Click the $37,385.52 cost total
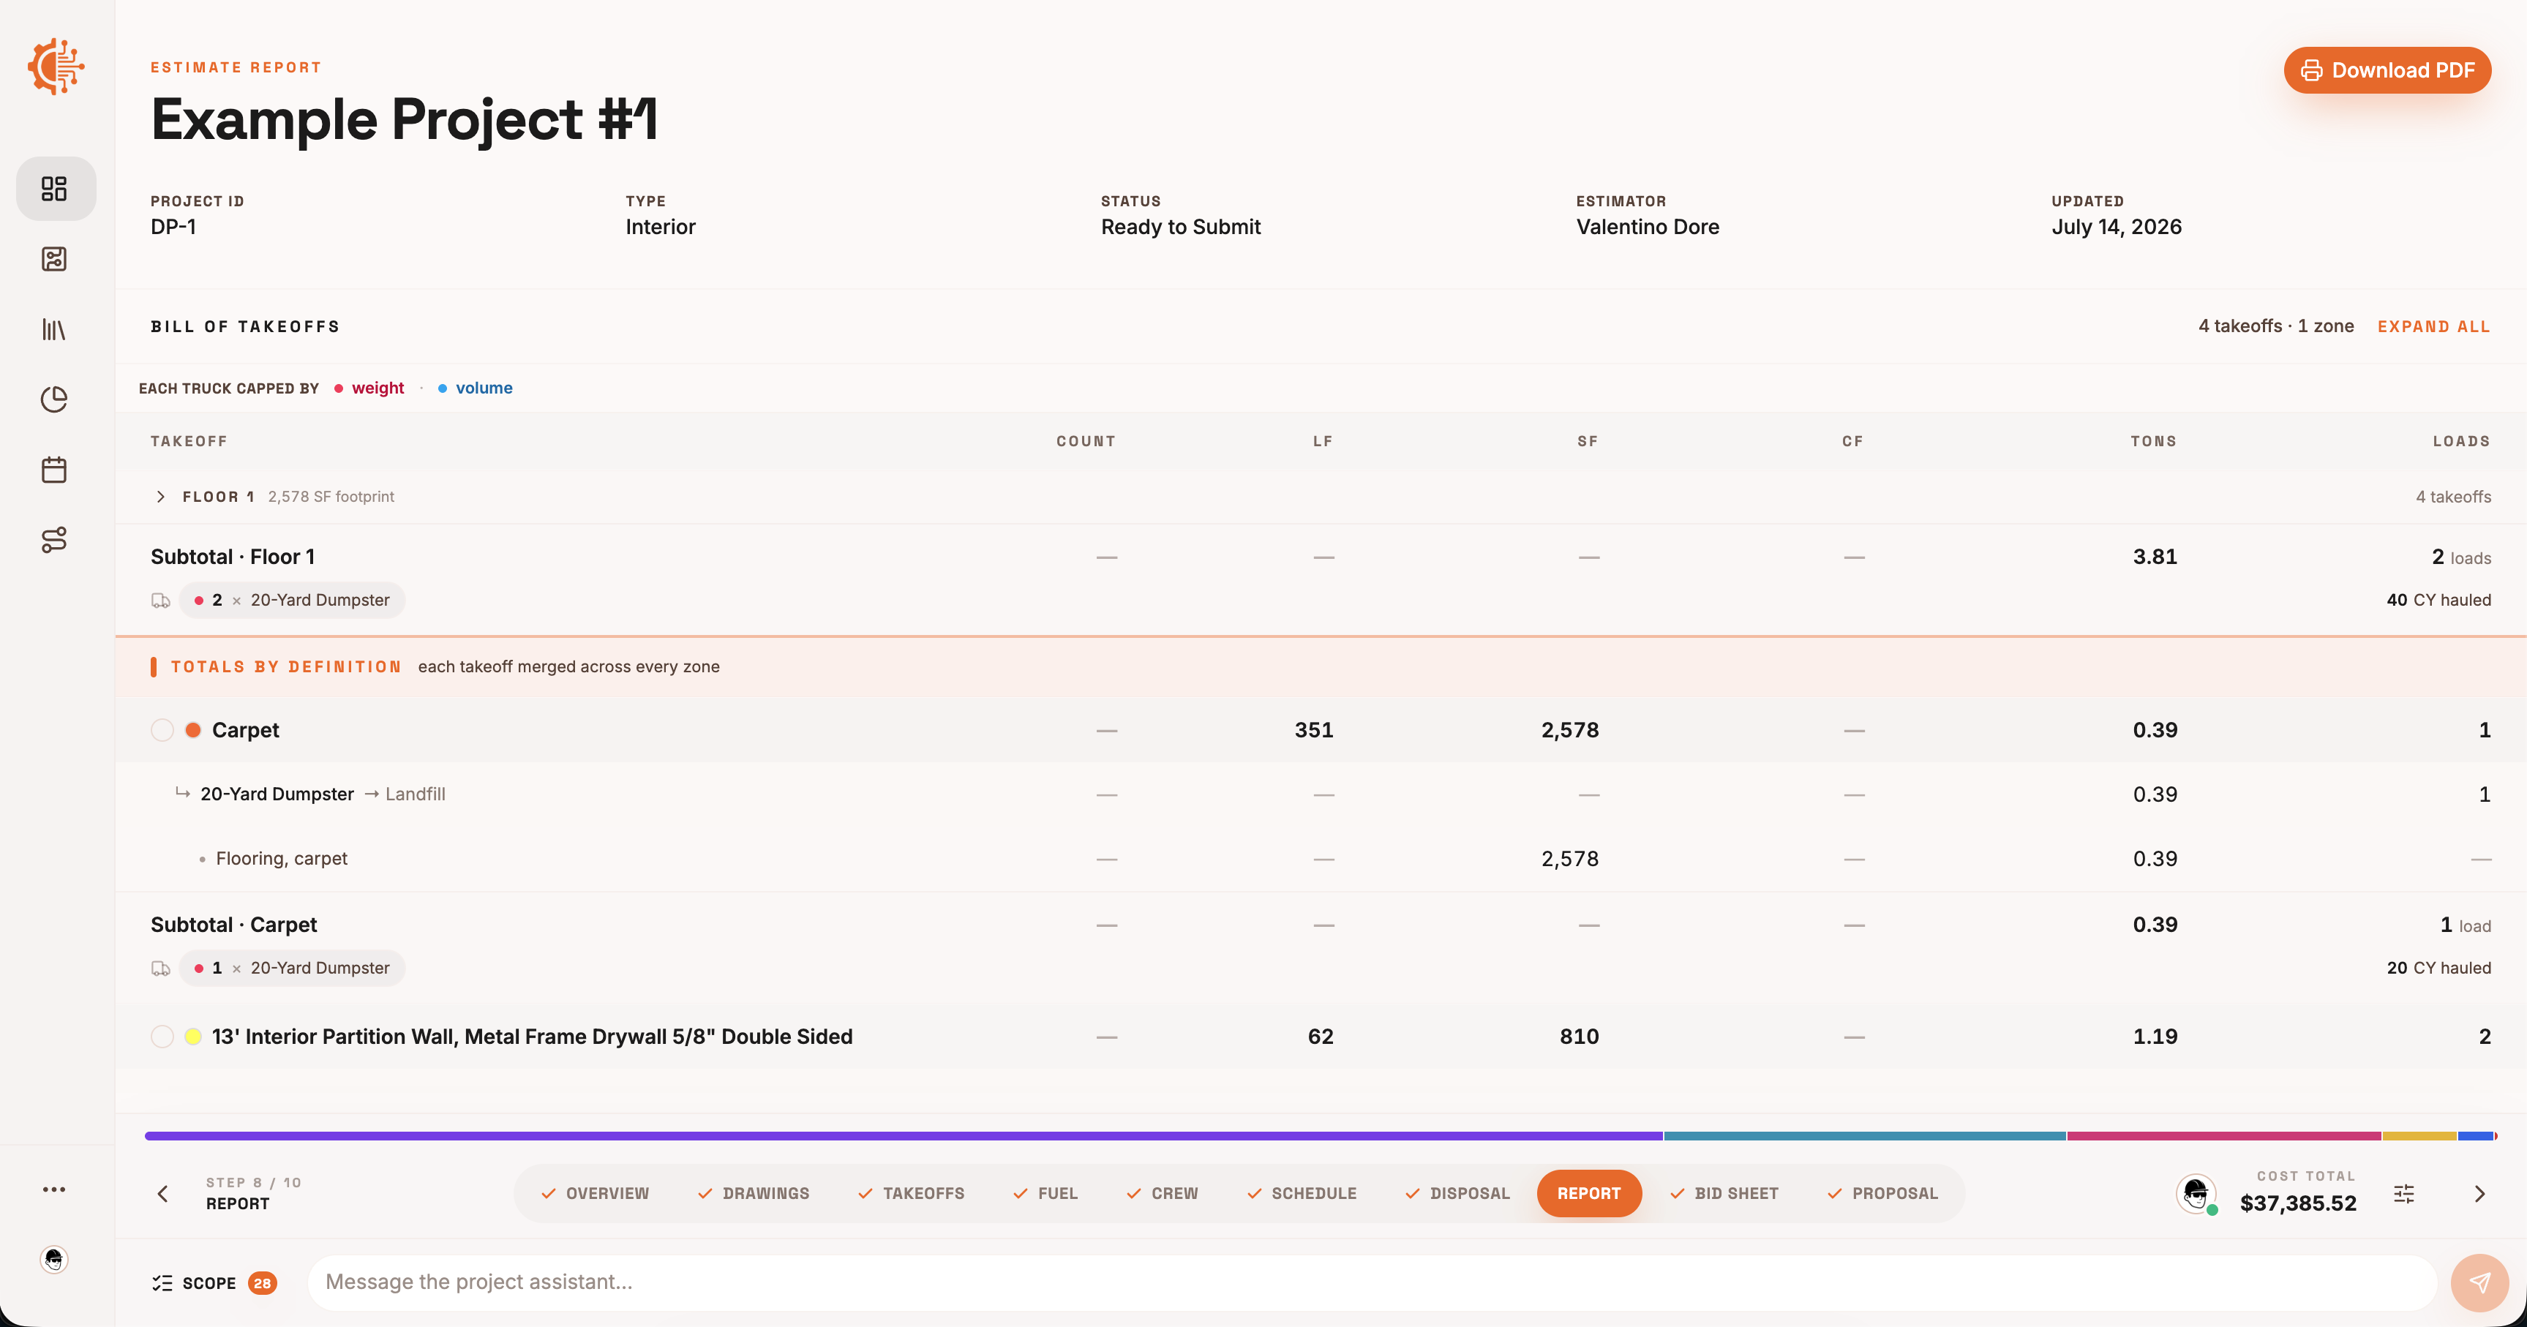The width and height of the screenshot is (2527, 1327). (x=2299, y=1203)
